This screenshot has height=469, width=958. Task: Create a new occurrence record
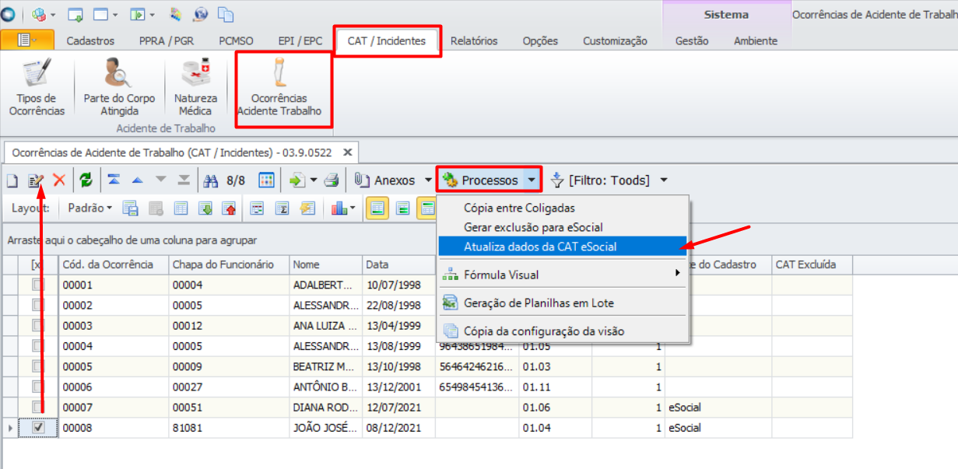click(12, 180)
